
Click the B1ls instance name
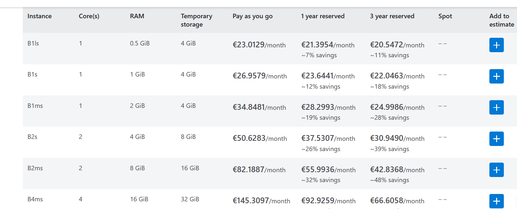[x=33, y=44]
